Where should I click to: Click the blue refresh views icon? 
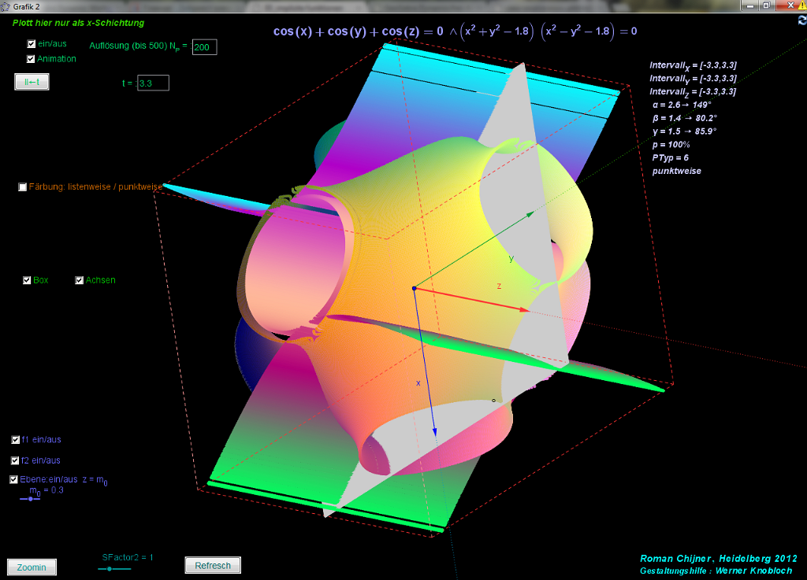click(x=801, y=20)
